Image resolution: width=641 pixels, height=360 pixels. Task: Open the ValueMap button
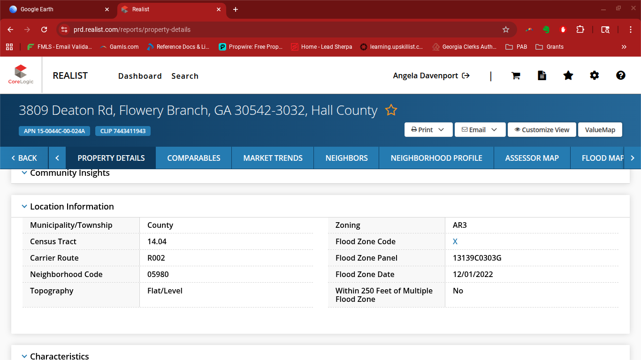point(600,130)
